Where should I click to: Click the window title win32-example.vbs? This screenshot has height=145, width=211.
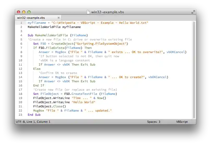[107, 12]
